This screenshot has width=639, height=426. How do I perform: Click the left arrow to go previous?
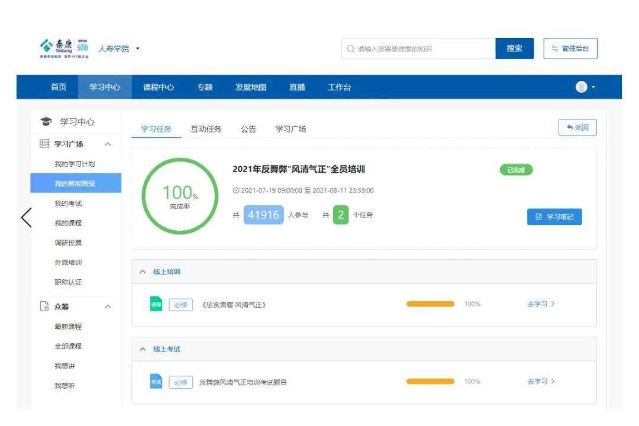point(27,217)
